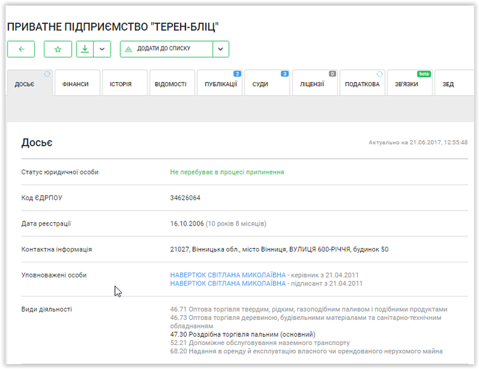The width and height of the screenshot is (479, 369).
Task: Click the download icon button
Action: pyautogui.click(x=85, y=49)
